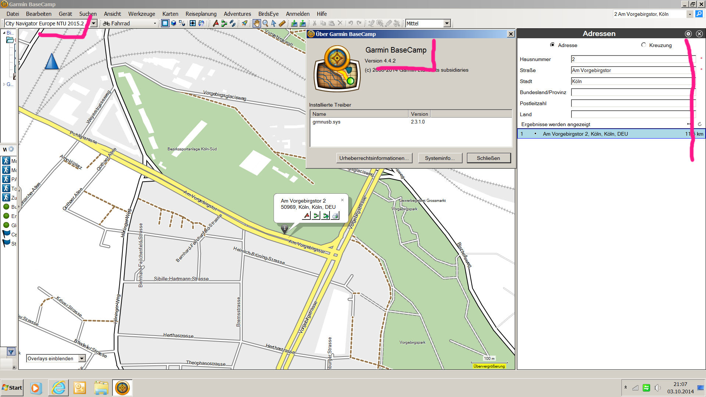This screenshot has width=706, height=397.
Task: Click the new waypoint flag tool
Action: tap(216, 24)
